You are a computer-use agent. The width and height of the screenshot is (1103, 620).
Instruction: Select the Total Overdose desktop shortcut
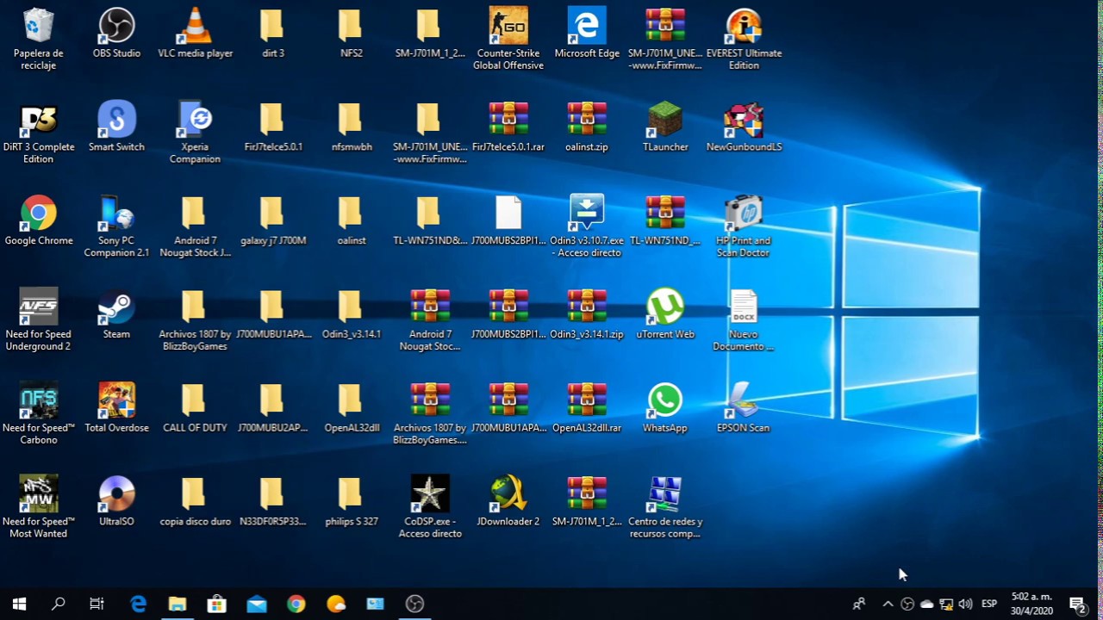point(116,408)
